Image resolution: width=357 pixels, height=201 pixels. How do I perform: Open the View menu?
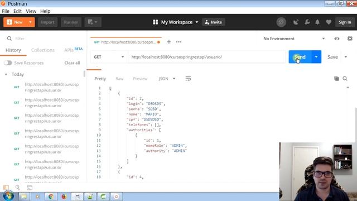click(31, 11)
